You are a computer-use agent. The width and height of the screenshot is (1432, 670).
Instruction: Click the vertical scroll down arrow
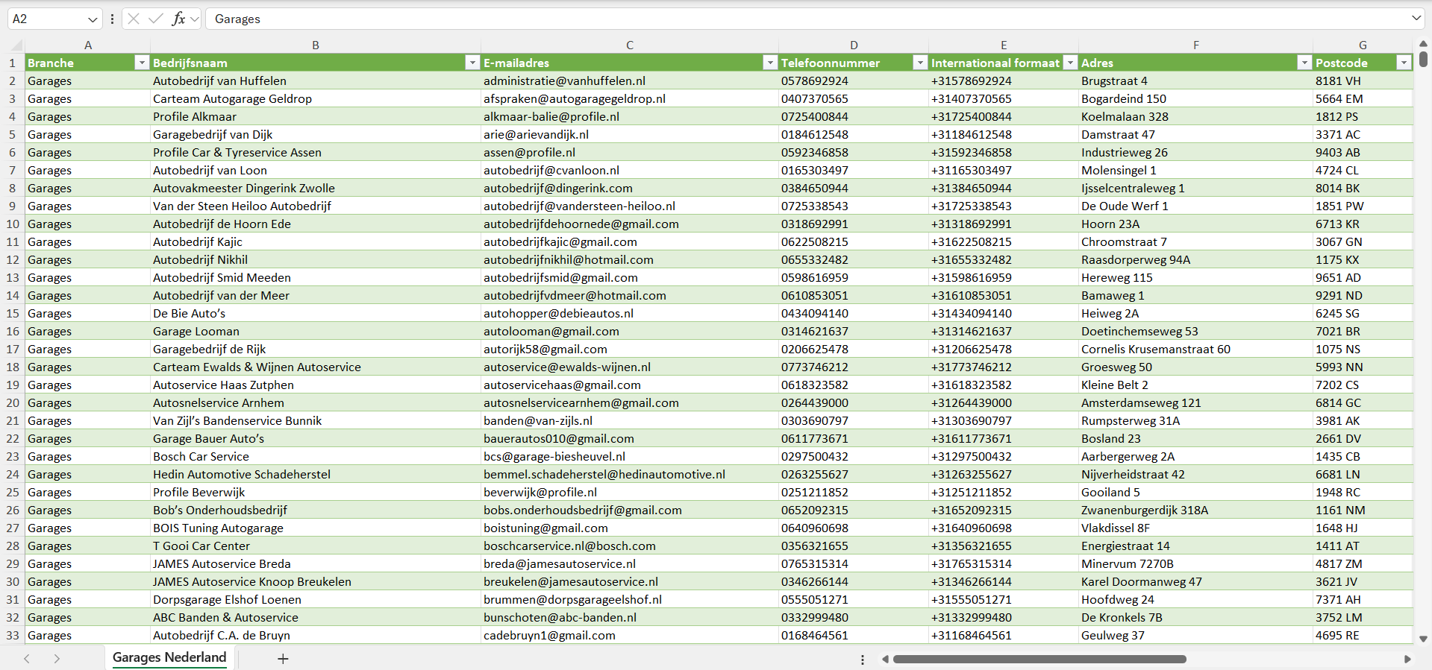(1423, 639)
